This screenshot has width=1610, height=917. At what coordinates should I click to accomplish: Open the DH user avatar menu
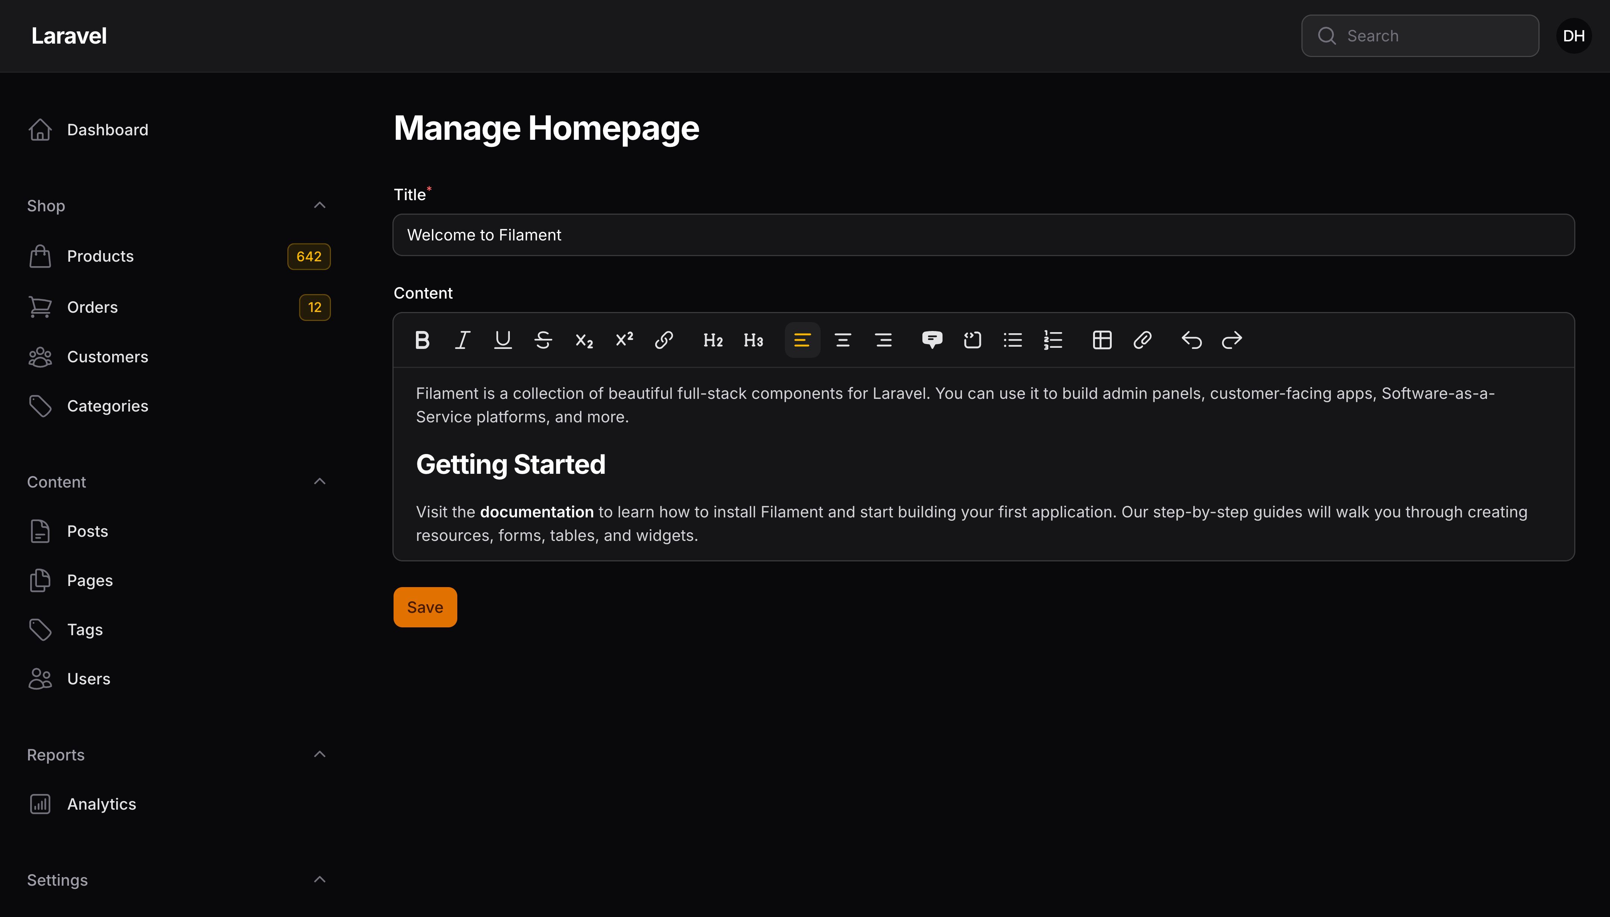[x=1573, y=36]
